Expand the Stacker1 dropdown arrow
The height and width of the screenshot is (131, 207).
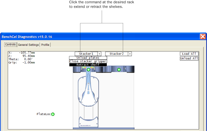pos(99,54)
